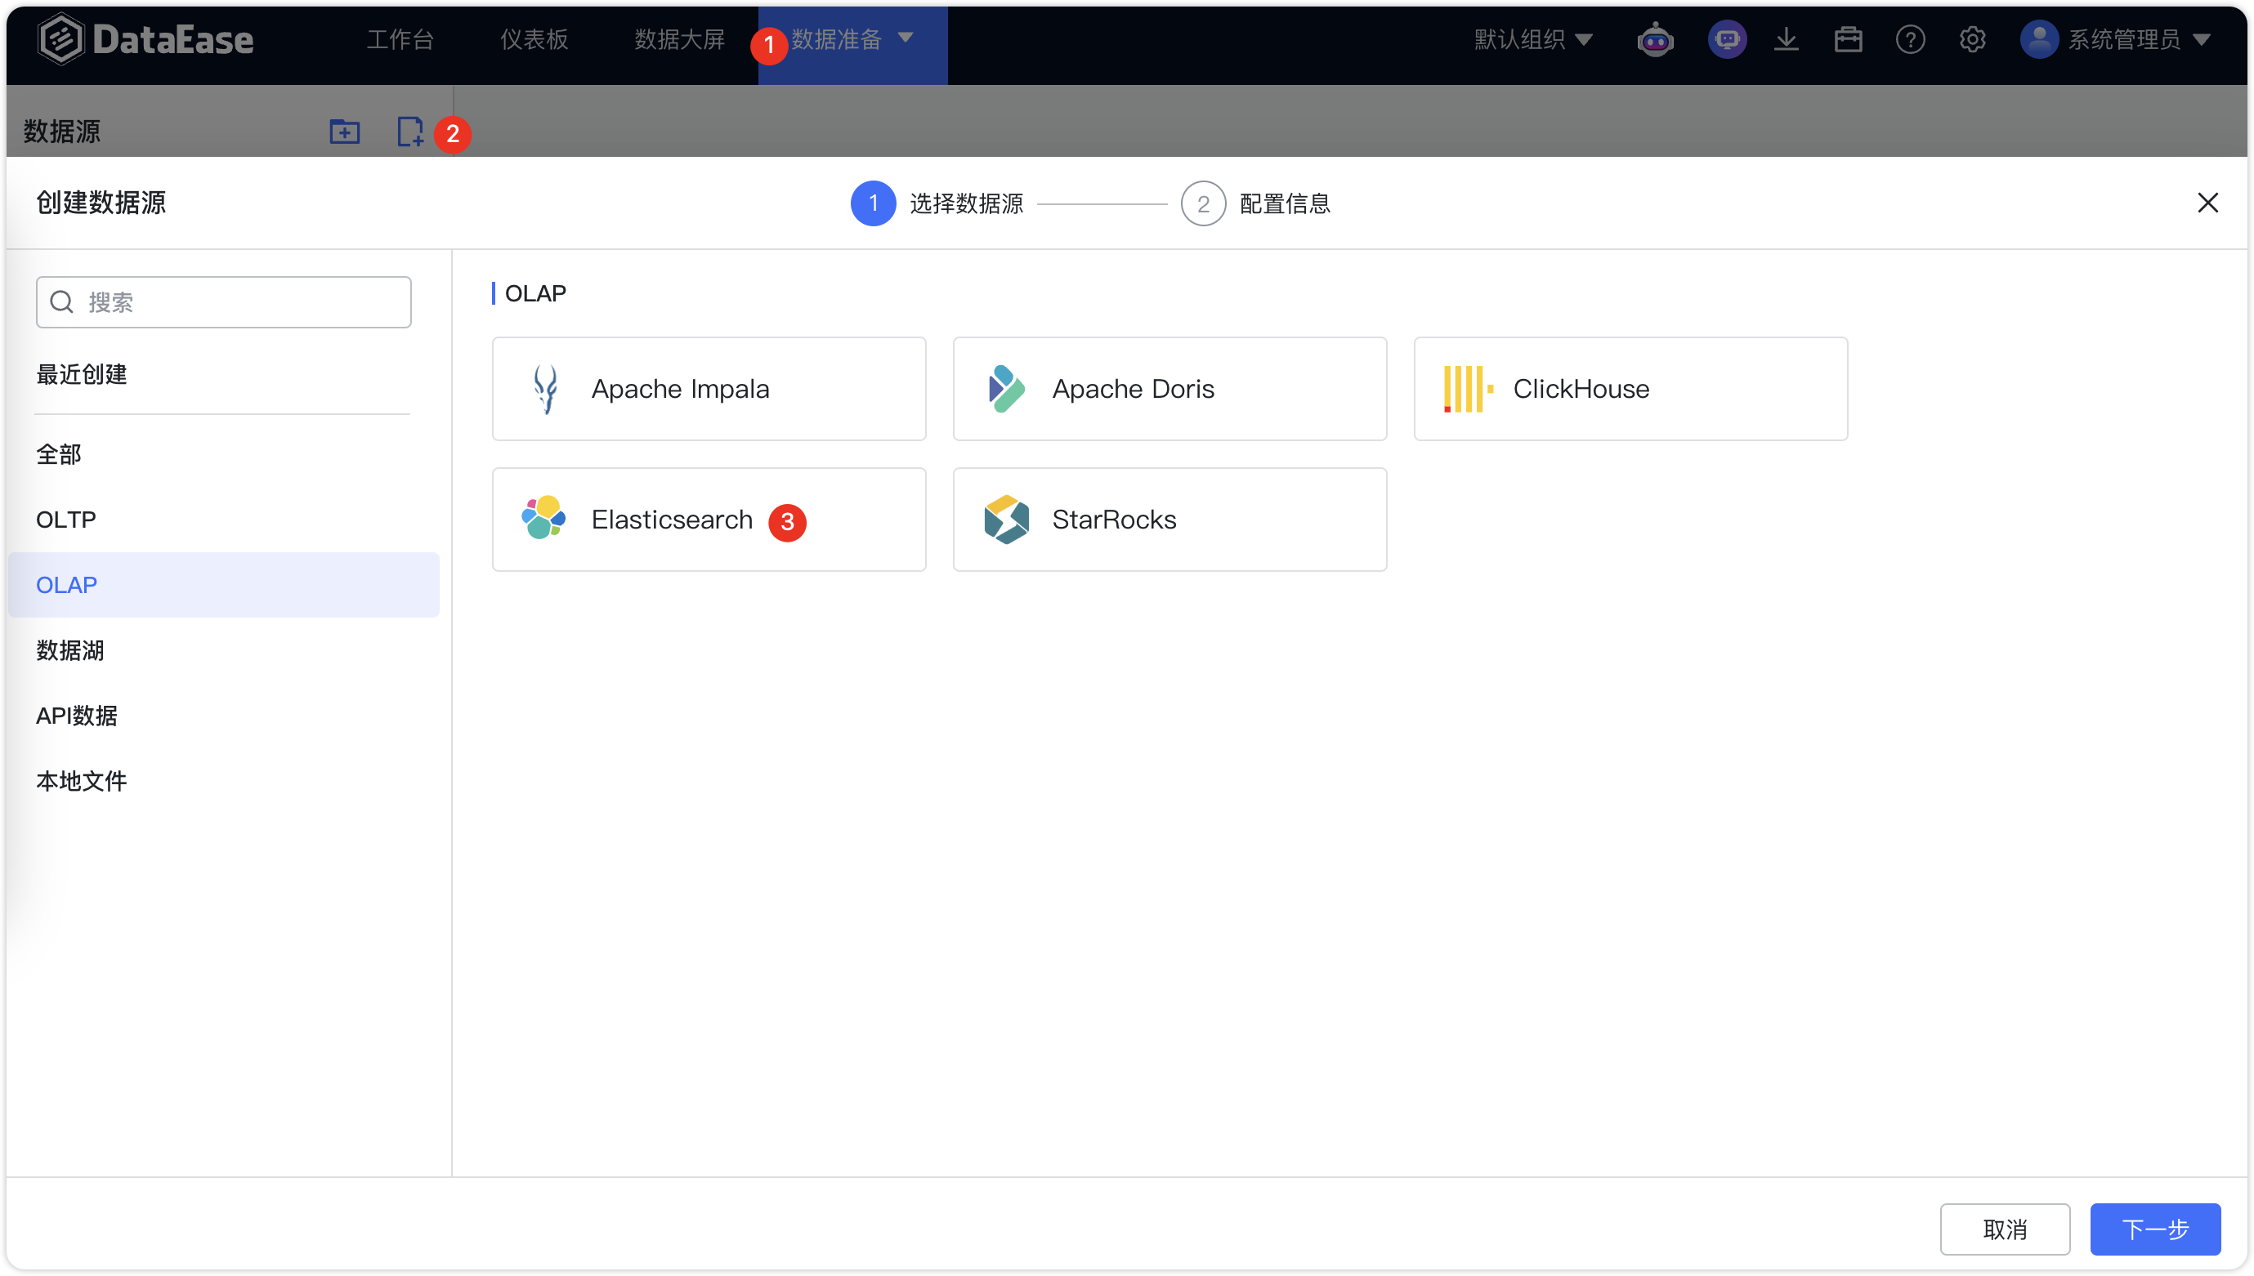Close the 创建数据源 dialog
Screen dimensions: 2254x1276
(x=2207, y=203)
